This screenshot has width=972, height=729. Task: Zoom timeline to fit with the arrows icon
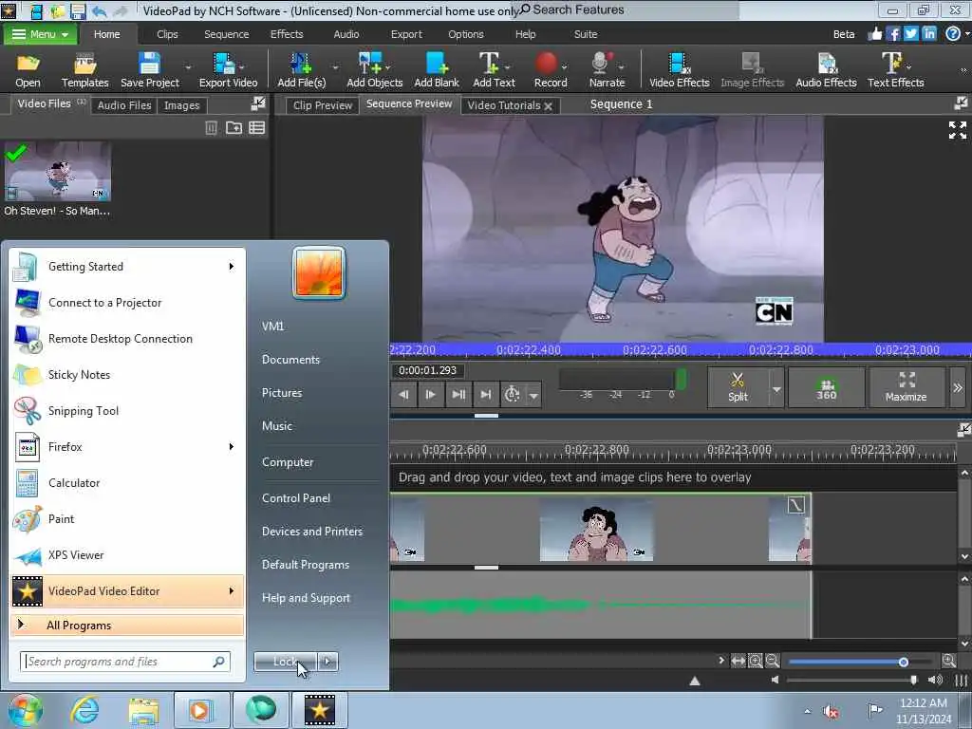coord(738,662)
